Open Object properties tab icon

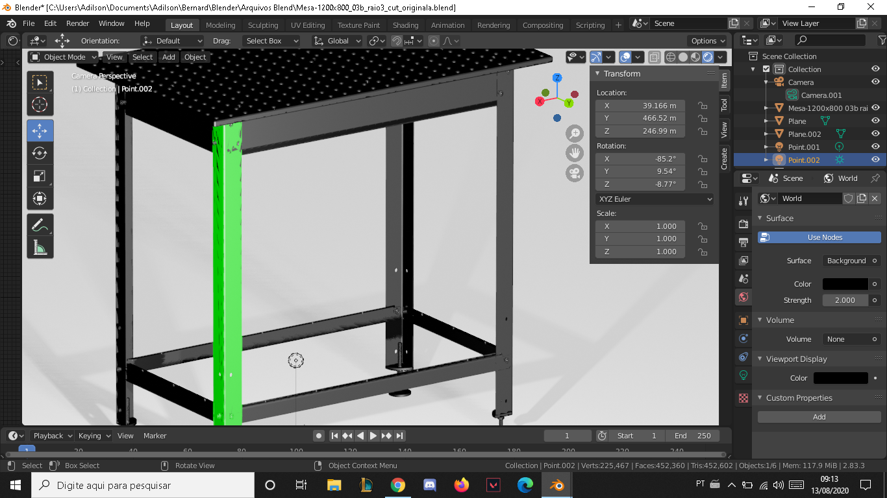click(743, 320)
